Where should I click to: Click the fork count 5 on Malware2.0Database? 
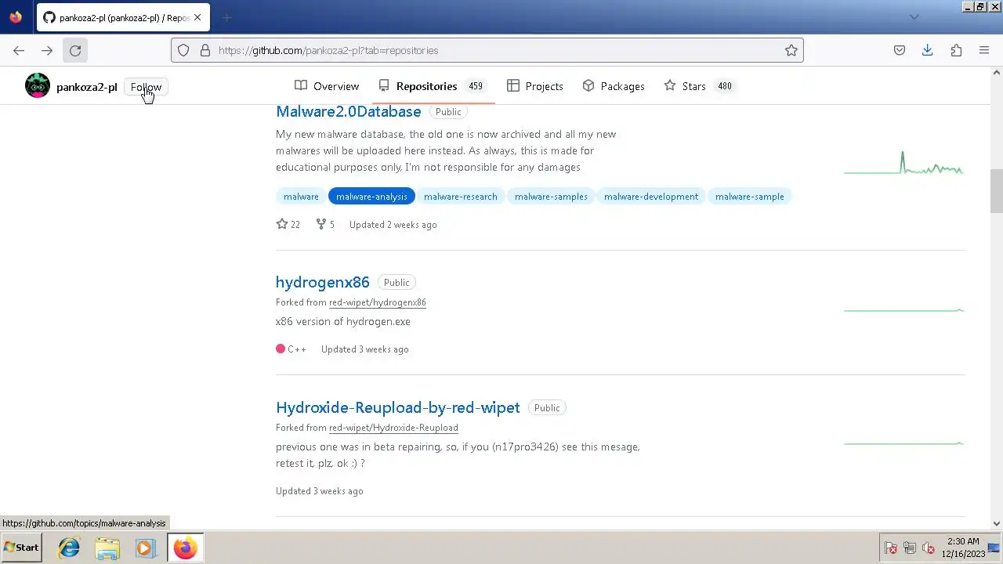tap(325, 224)
